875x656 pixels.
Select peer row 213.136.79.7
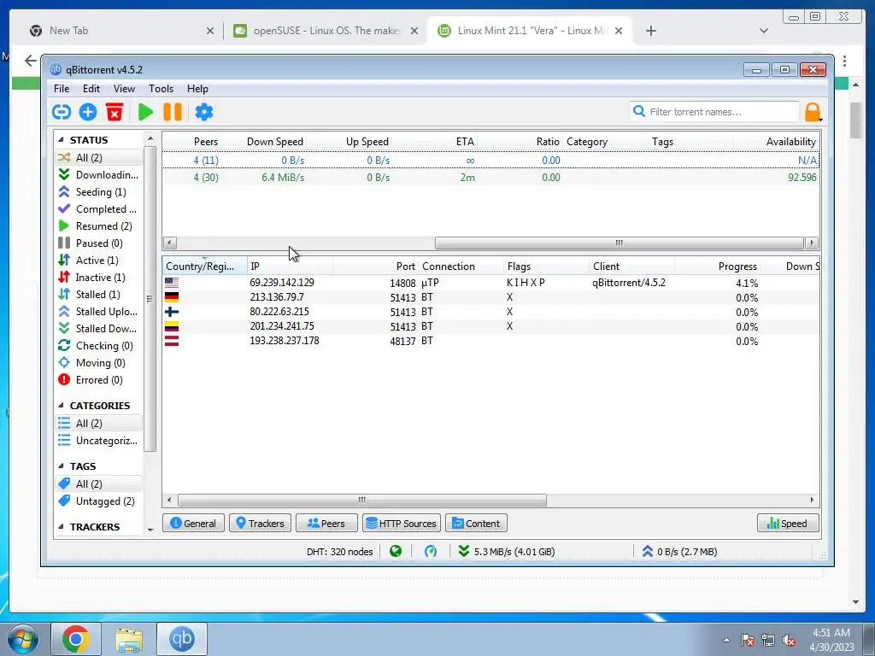click(491, 297)
